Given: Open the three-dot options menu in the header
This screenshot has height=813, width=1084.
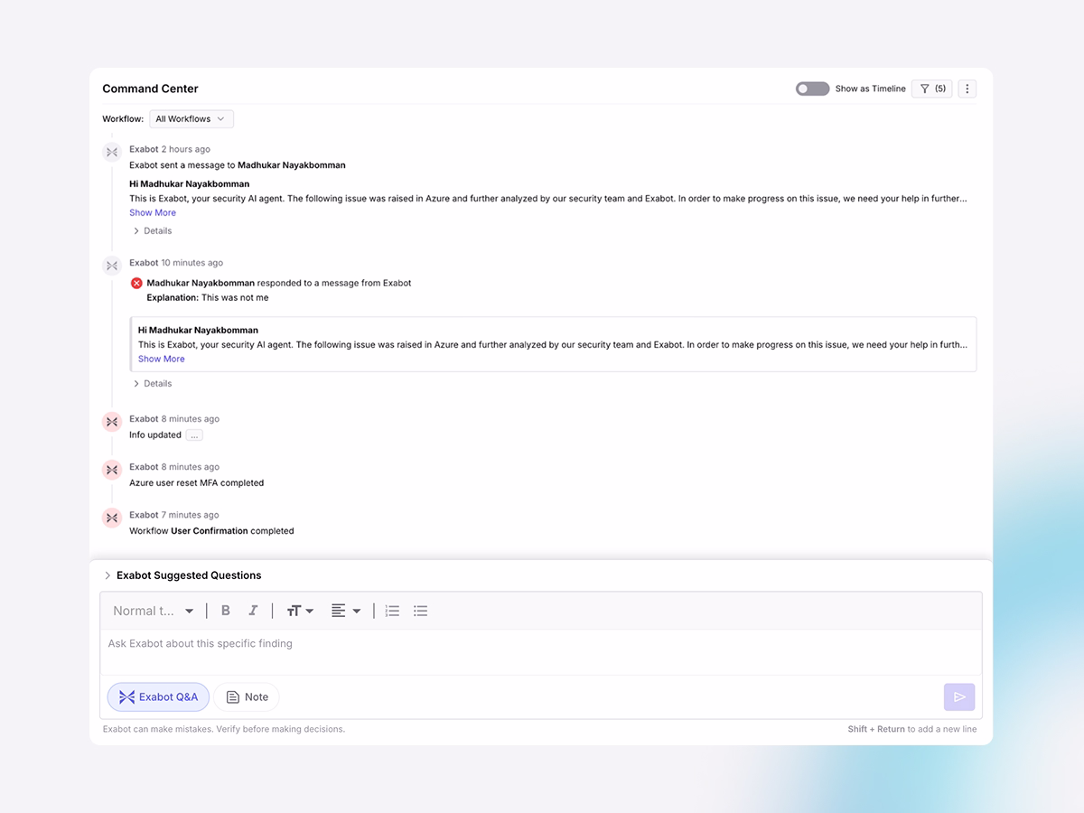Looking at the screenshot, I should click(967, 89).
